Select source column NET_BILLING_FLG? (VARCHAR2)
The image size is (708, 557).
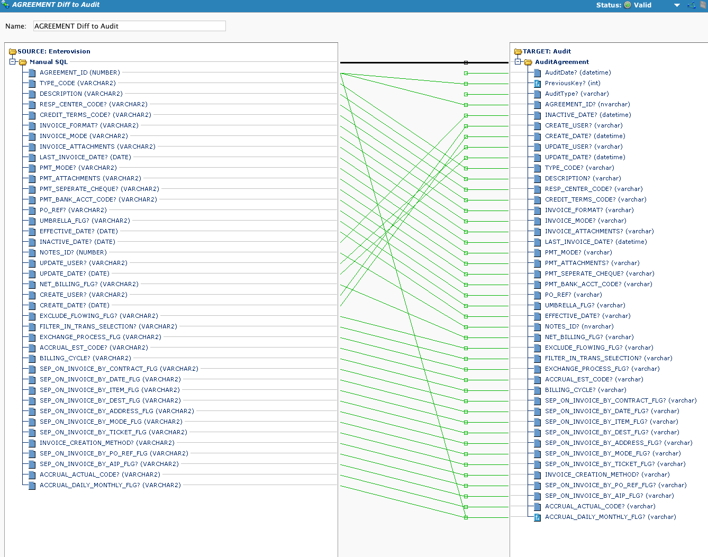point(89,284)
